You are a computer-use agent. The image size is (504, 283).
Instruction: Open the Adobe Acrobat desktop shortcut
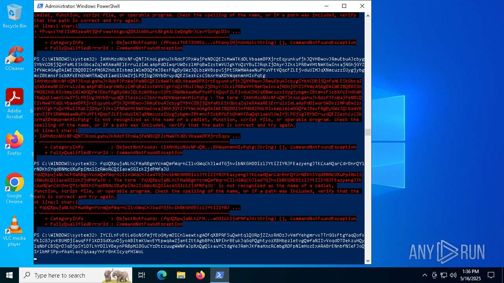pos(15,103)
